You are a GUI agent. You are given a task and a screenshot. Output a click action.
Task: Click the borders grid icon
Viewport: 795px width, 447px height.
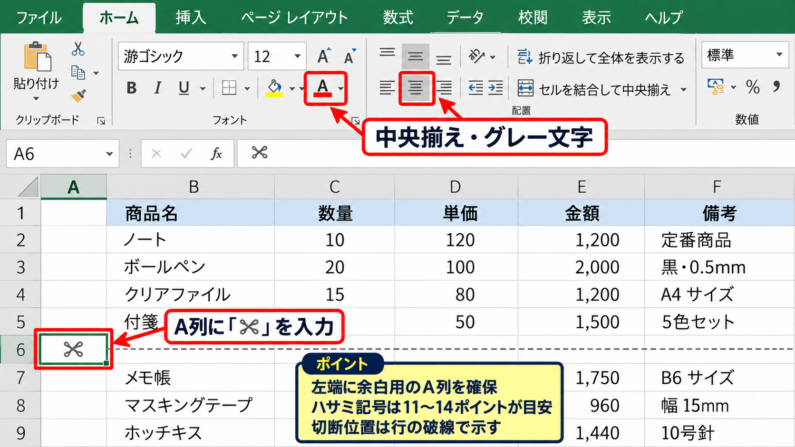pos(229,87)
